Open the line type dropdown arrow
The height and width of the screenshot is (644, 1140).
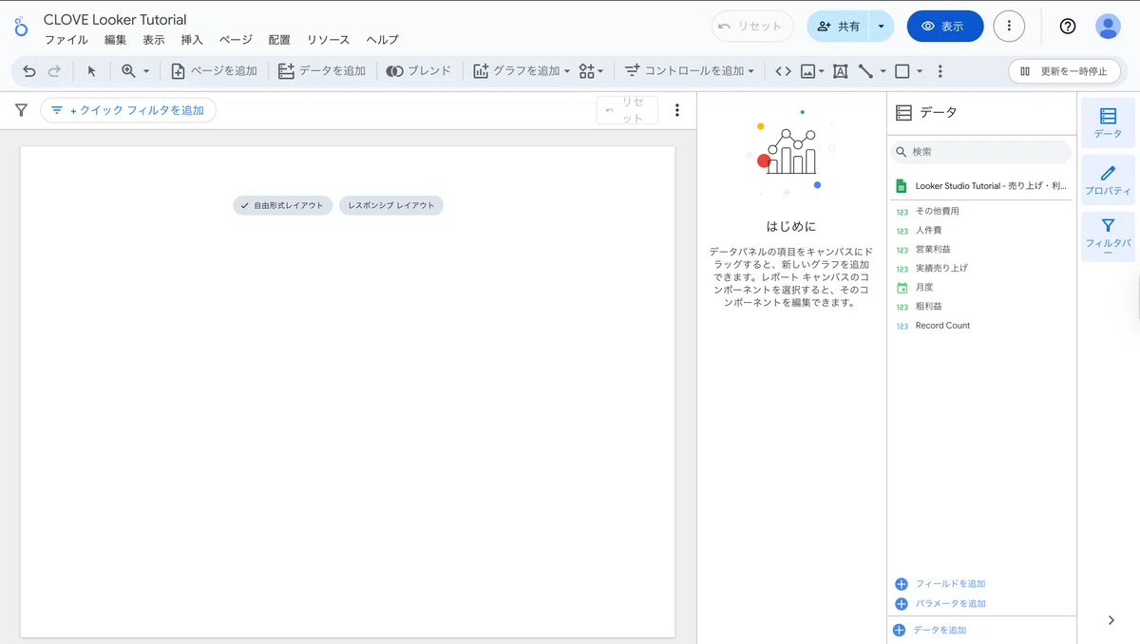[883, 71]
